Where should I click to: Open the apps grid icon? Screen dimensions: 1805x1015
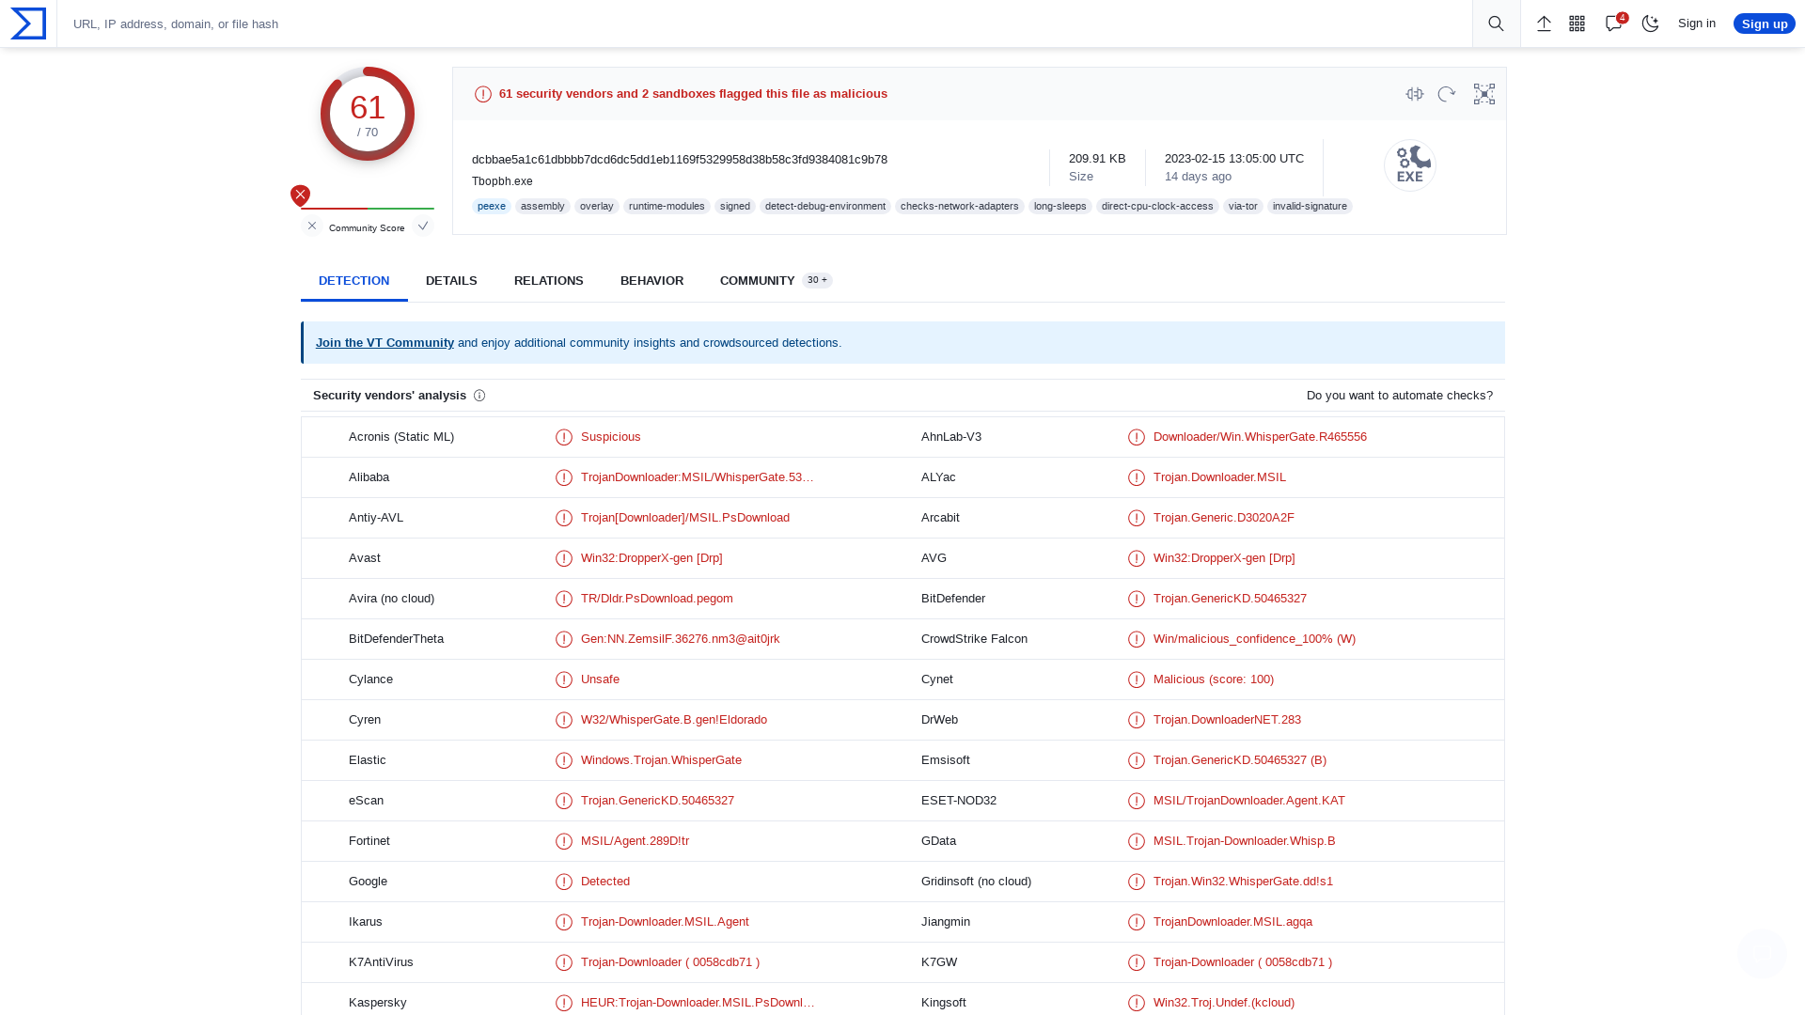click(1577, 23)
